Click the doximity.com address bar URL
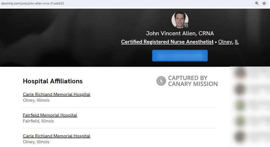 tap(32, 3)
